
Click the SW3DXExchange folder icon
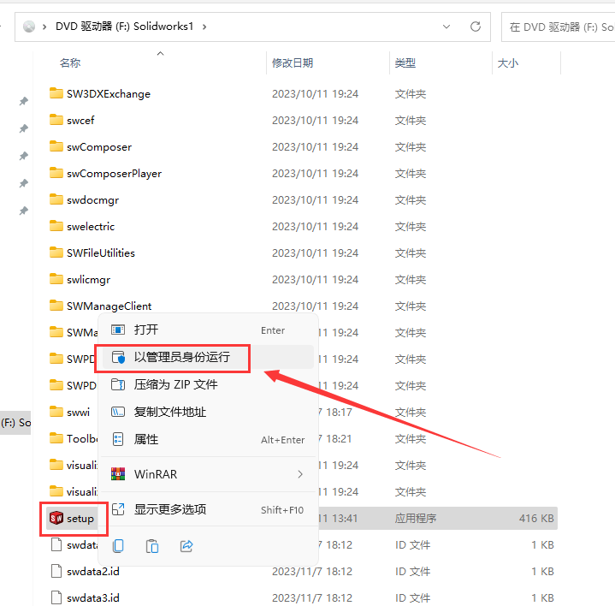click(56, 93)
